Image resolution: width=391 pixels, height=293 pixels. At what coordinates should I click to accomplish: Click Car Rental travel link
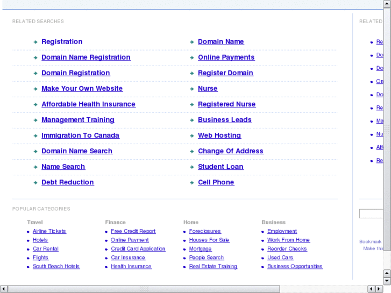point(46,248)
